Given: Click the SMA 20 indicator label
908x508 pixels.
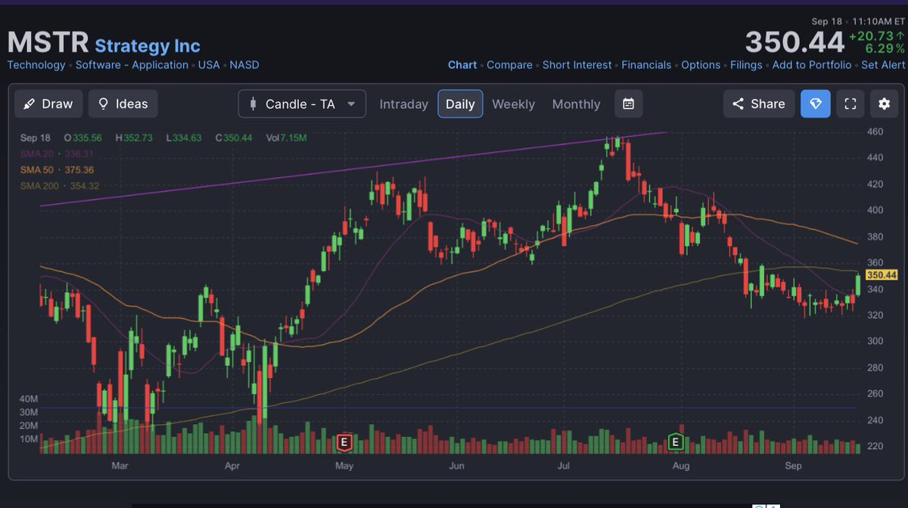Looking at the screenshot, I should (58, 153).
